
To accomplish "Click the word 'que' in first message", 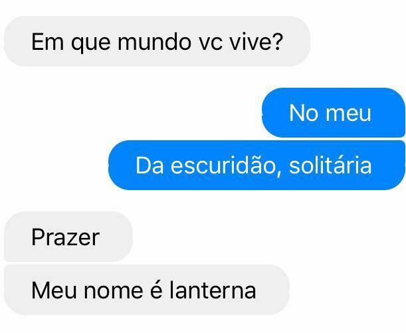I will 90,43.
